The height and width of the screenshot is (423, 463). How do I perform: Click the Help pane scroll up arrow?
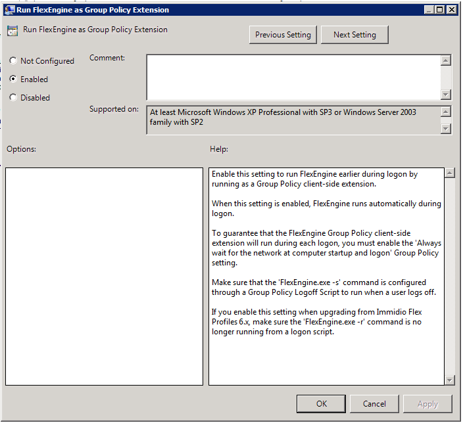(x=450, y=173)
